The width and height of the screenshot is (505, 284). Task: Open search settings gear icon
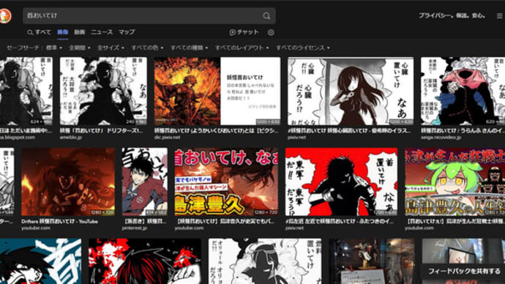click(271, 32)
